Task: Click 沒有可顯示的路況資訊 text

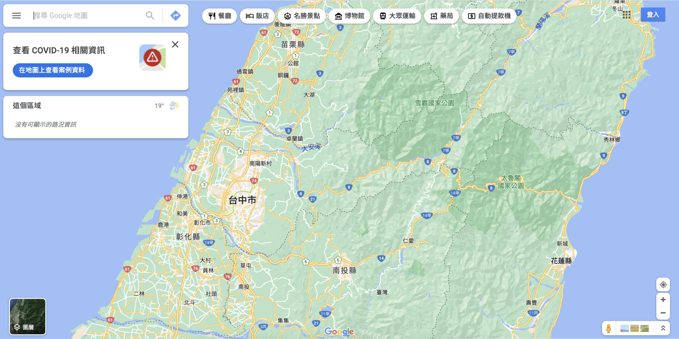Action: [x=45, y=124]
